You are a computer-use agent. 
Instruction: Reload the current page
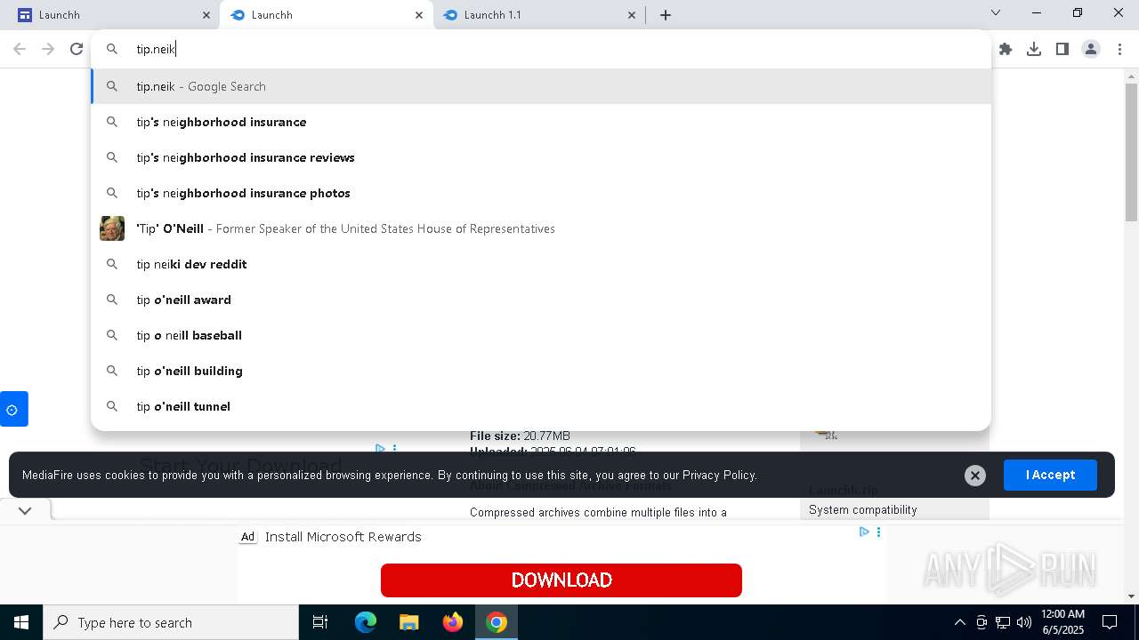(77, 49)
